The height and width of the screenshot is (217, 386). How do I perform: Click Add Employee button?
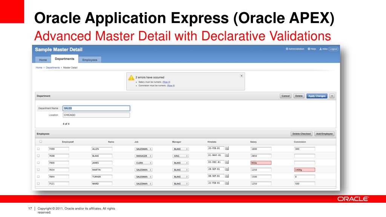coord(324,134)
